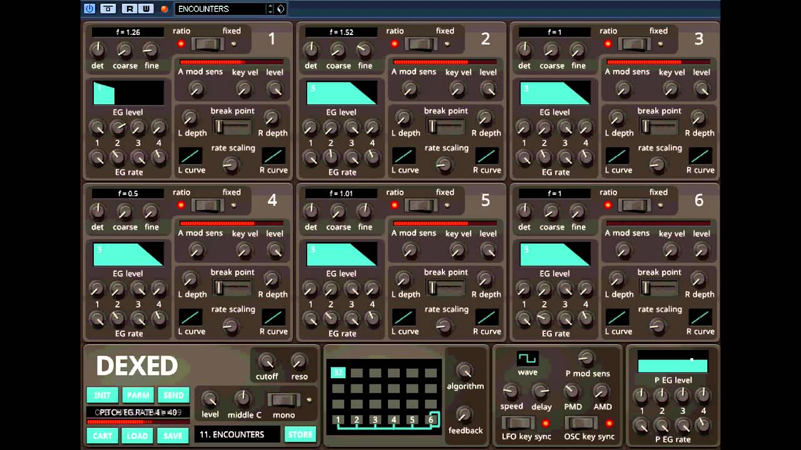Click operator 6 key vel knob
This screenshot has width=801, height=450.
click(x=671, y=251)
